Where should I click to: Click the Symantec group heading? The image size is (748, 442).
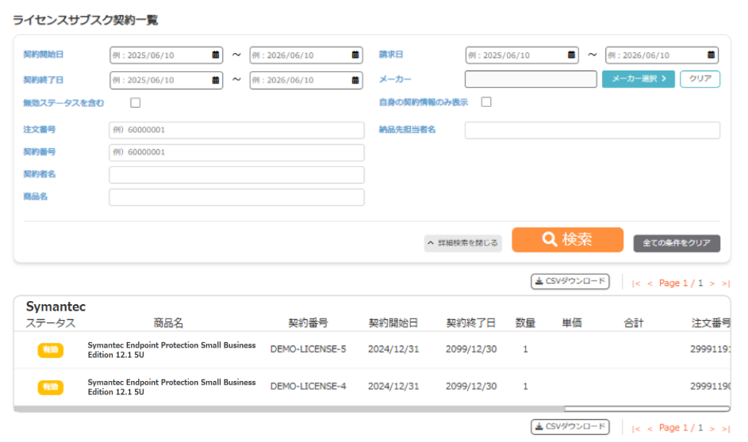click(x=56, y=307)
